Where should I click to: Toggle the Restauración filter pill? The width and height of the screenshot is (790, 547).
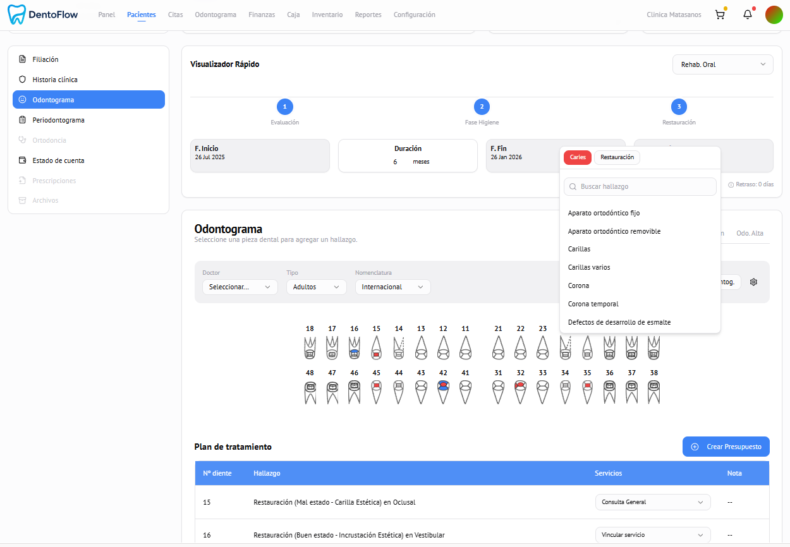617,157
